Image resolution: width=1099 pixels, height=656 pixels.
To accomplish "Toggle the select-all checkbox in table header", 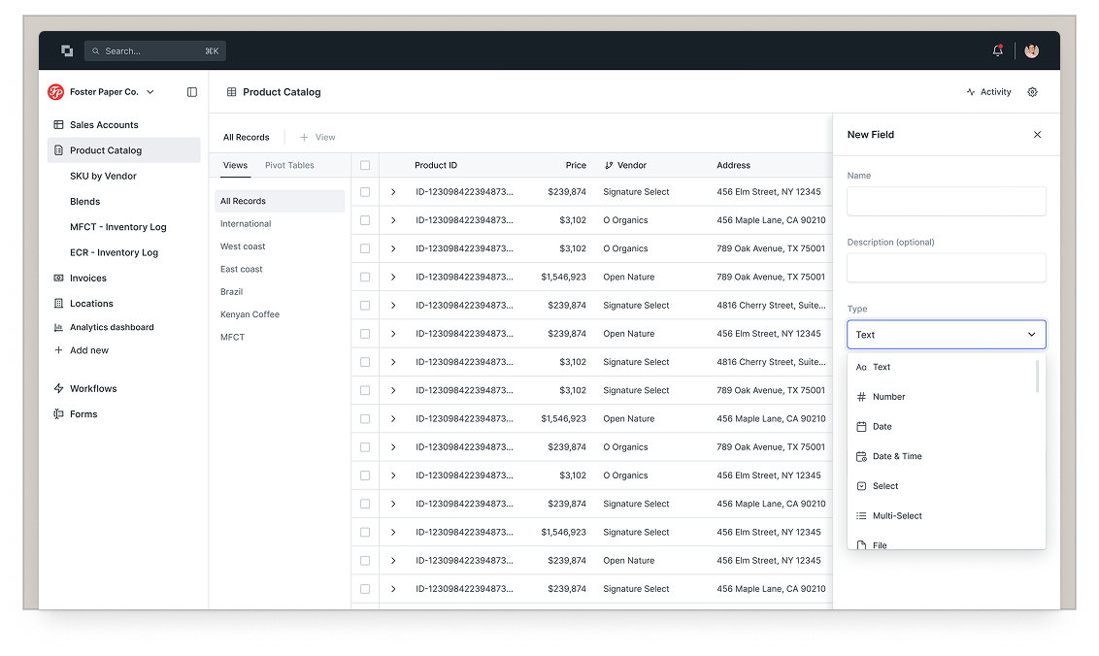I will coord(365,165).
